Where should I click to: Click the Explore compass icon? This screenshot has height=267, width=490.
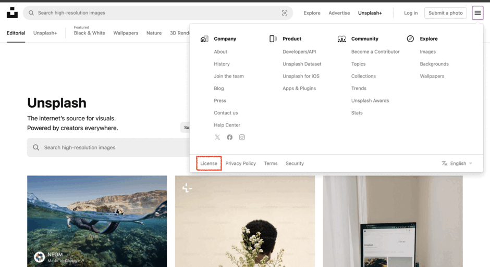click(410, 39)
